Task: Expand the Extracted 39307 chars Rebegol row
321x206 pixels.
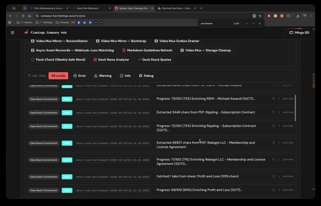Action: click(x=279, y=143)
